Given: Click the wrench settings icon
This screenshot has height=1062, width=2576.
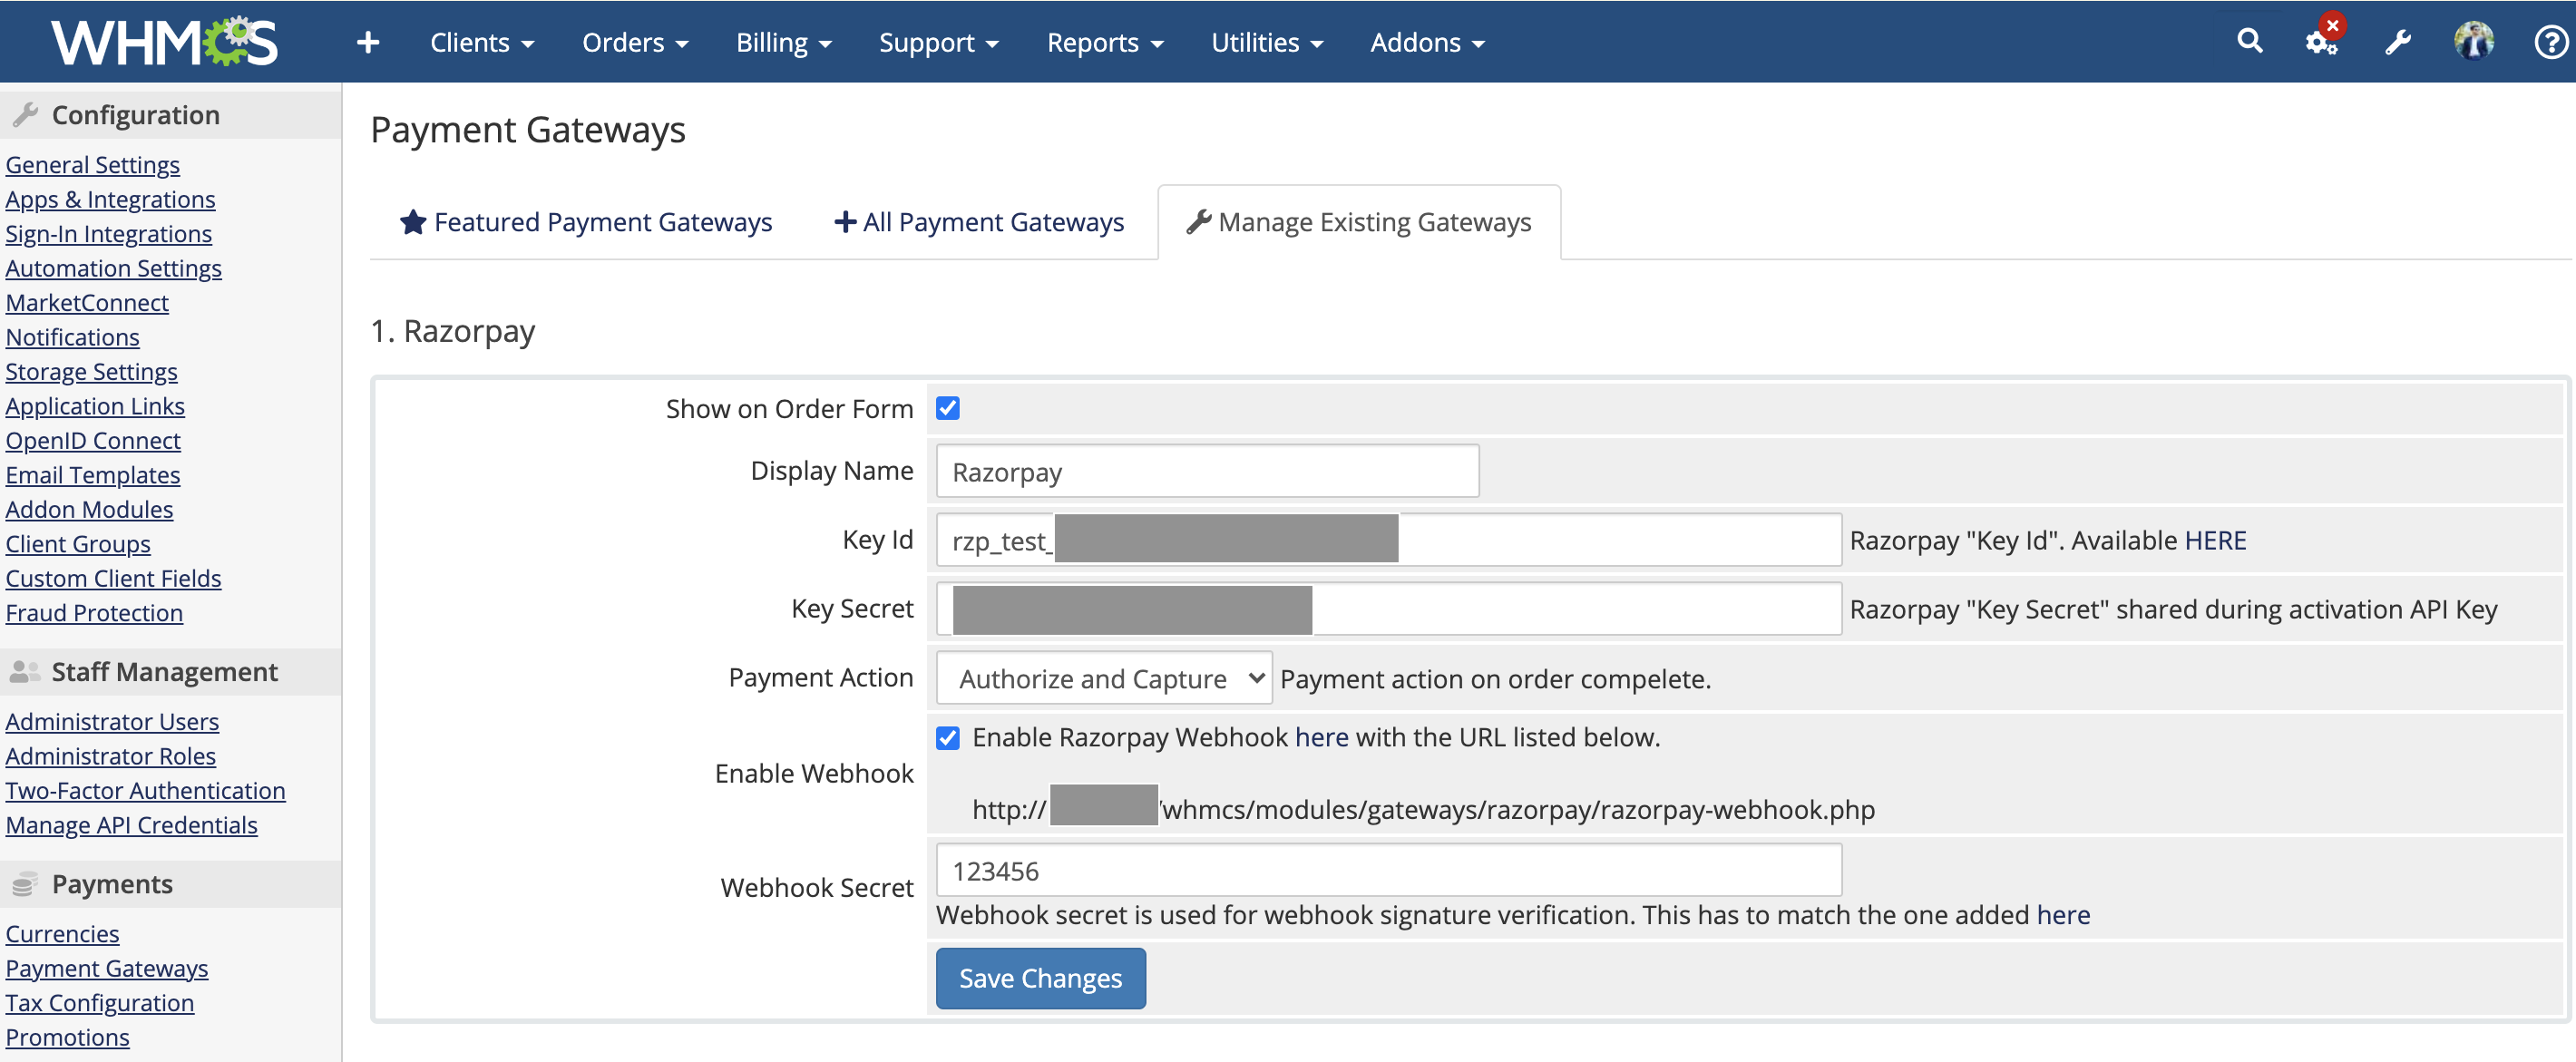Looking at the screenshot, I should (x=2398, y=43).
